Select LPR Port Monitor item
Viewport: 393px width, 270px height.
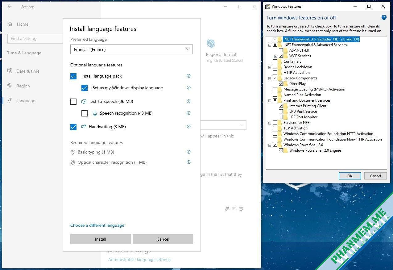pos(303,117)
